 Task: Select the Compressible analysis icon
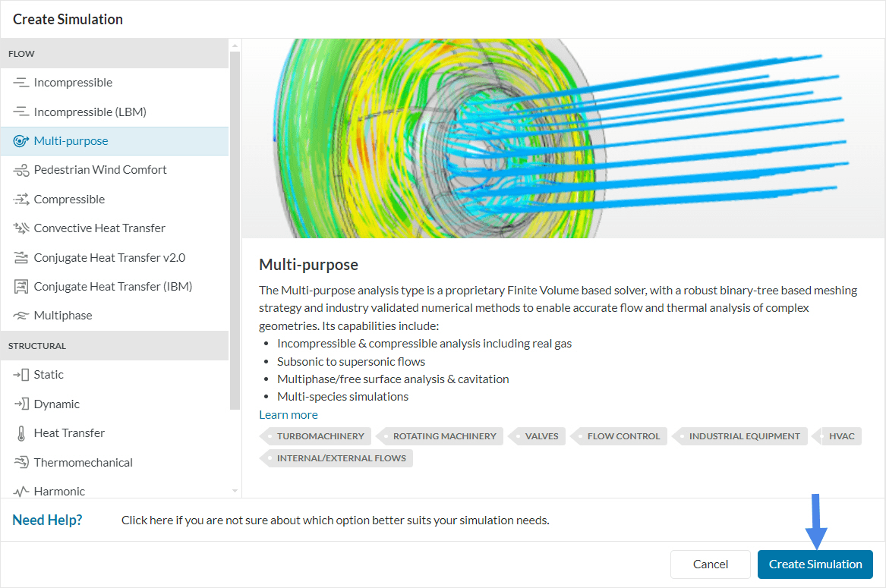20,200
